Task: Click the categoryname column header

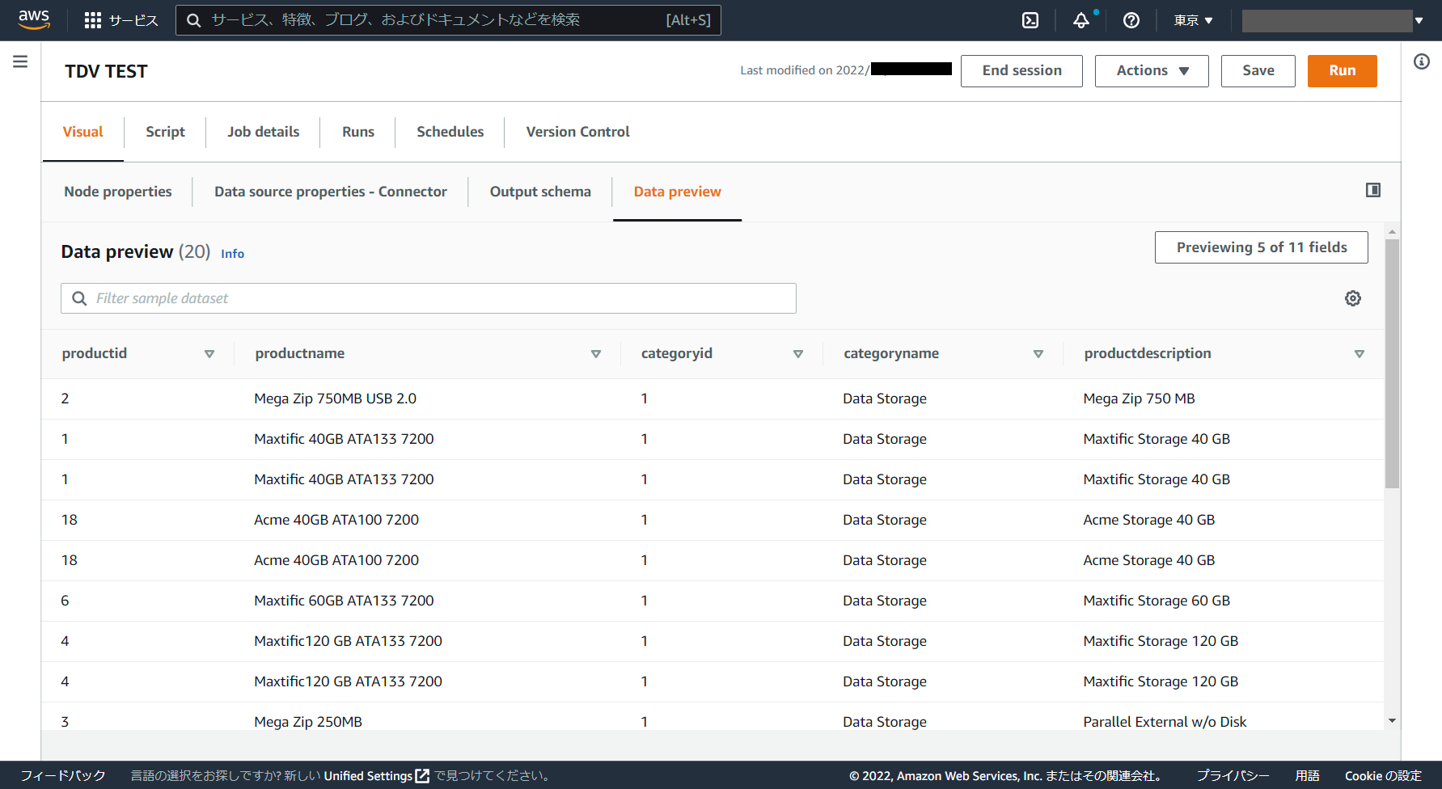Action: tap(891, 353)
